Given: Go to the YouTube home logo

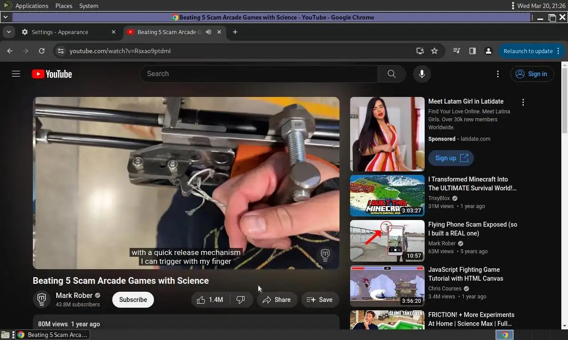Looking at the screenshot, I should click(52, 74).
